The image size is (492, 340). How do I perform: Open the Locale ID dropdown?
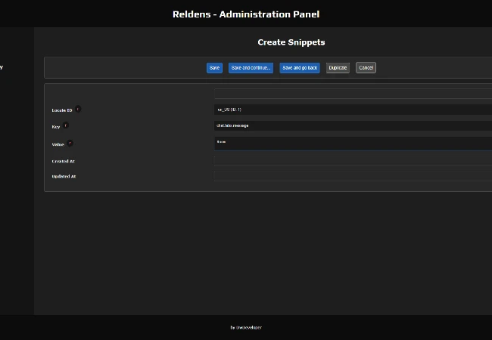pyautogui.click(x=353, y=110)
